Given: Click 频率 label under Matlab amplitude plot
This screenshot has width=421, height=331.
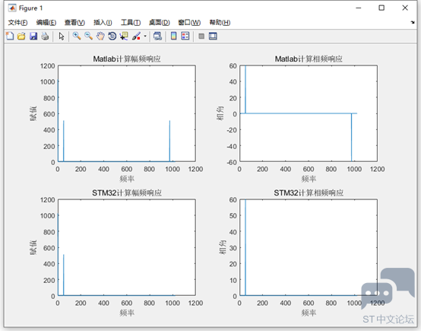Looking at the screenshot, I should (x=127, y=179).
